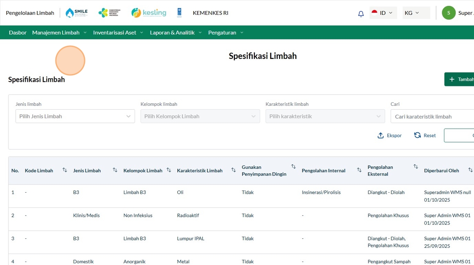Open the Pilih Jenis Limbah dropdown

[x=75, y=116]
